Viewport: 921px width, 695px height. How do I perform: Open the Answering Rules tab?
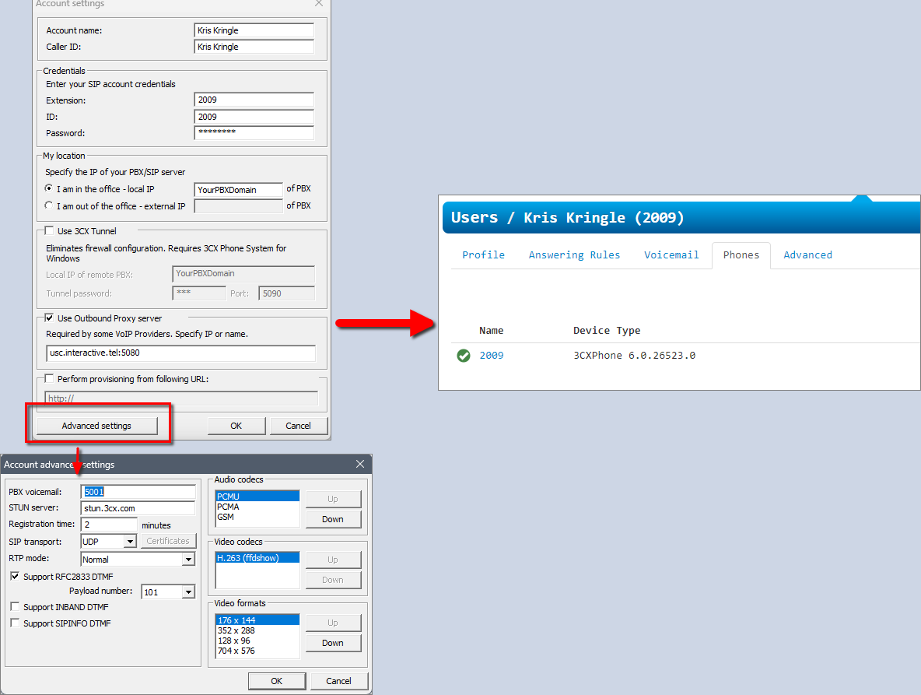coord(574,255)
